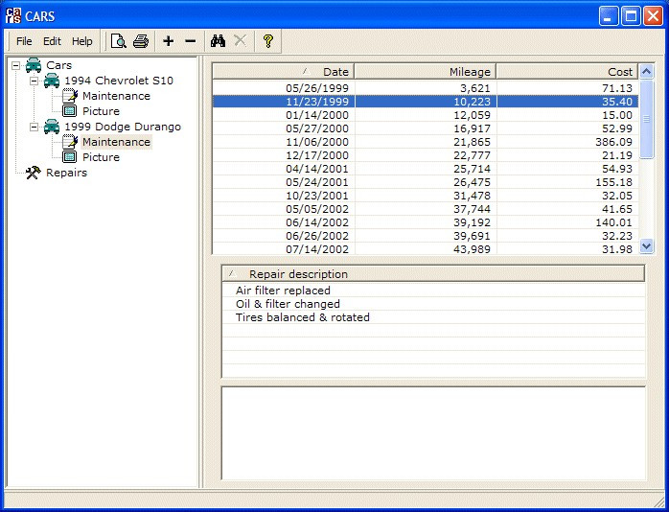The image size is (669, 512).
Task: Collapse the 1994 Chevrolet S10 node
Action: click(35, 81)
